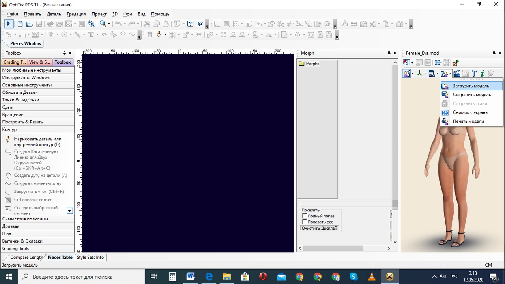Click the pen draw-piece icon in toolbar
The width and height of the screenshot is (505, 284).
[x=159, y=35]
